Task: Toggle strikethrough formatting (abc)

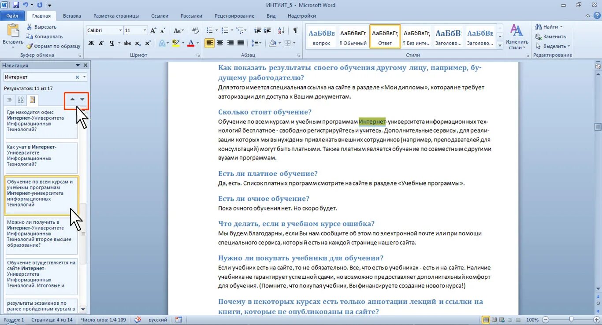Action: tap(127, 43)
